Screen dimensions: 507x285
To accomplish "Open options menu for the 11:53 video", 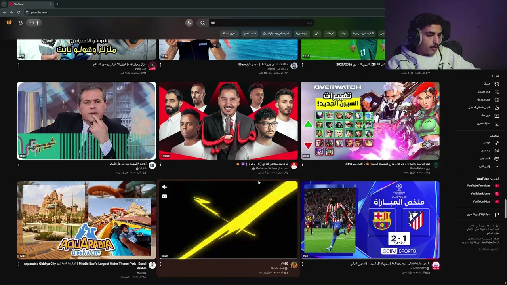I will (x=19, y=164).
